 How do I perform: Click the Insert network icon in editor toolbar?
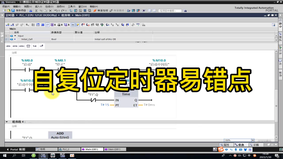[8, 25]
